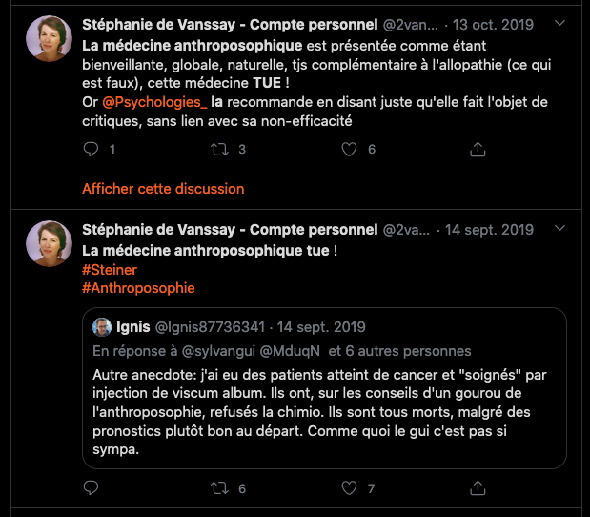Click the first tweet's profile picture
This screenshot has height=517, width=590.
click(48, 40)
